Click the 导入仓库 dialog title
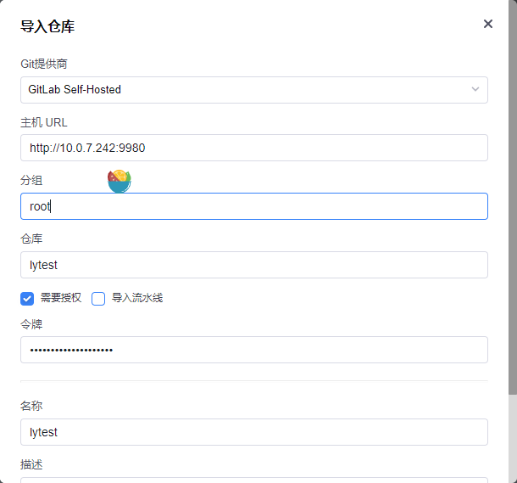 tap(47, 26)
